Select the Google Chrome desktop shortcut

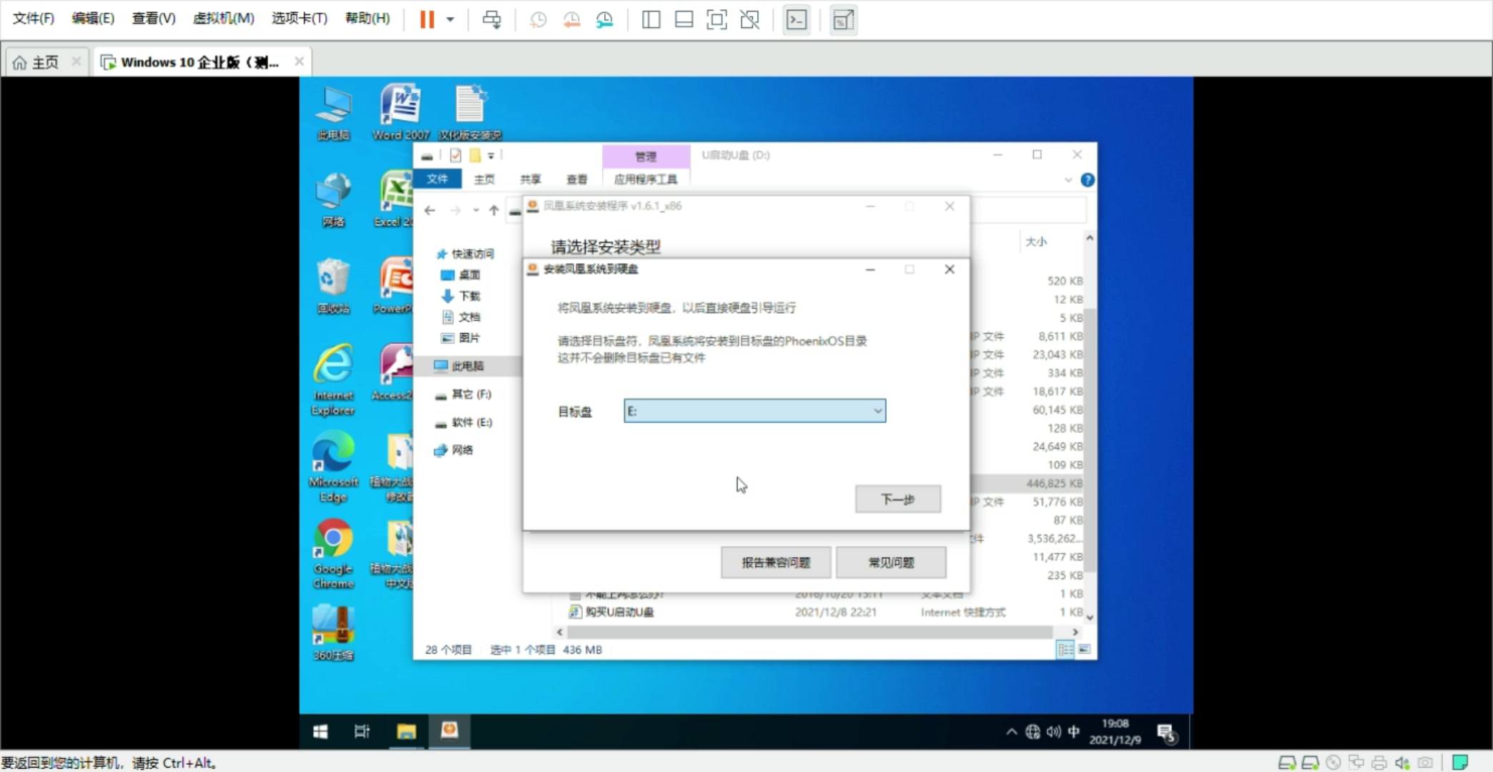click(x=333, y=553)
